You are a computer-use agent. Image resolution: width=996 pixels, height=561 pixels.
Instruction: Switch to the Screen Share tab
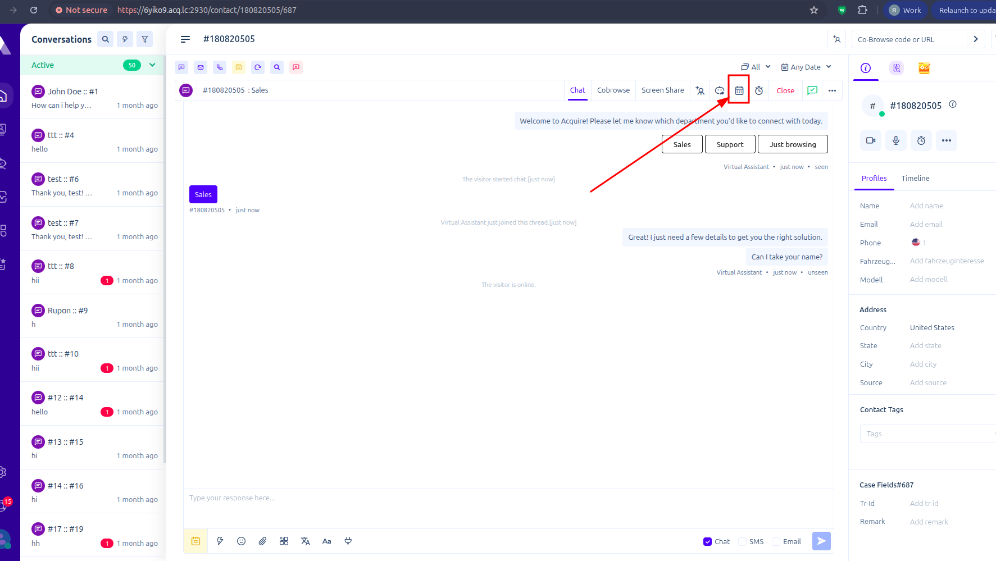coord(663,90)
